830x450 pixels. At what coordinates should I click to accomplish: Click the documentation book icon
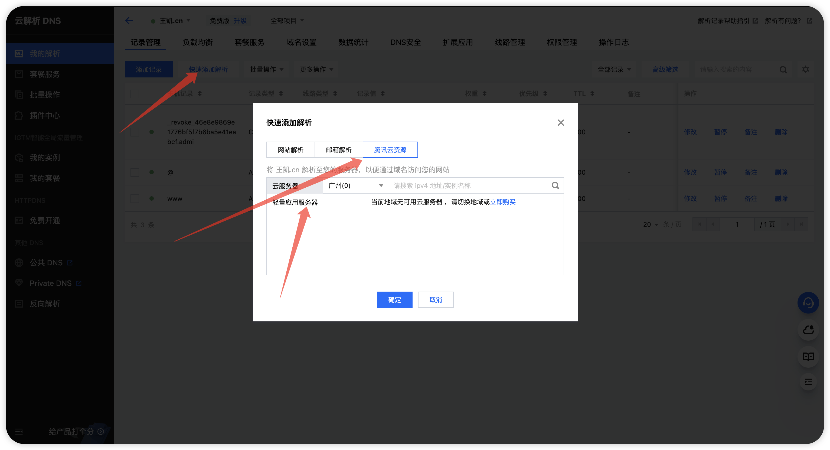(x=808, y=356)
